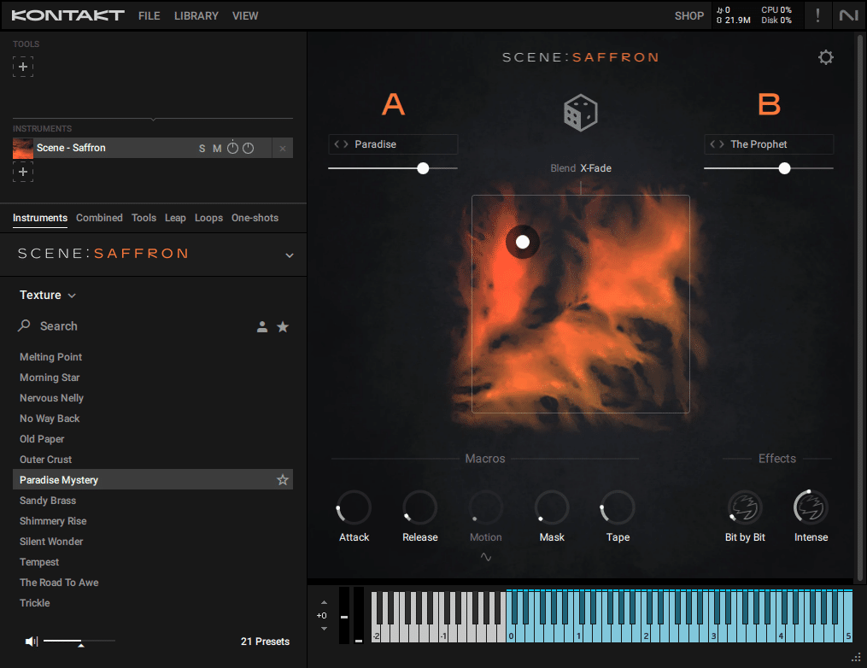
Task: Adjust layer B volume slider
Action: (x=769, y=168)
